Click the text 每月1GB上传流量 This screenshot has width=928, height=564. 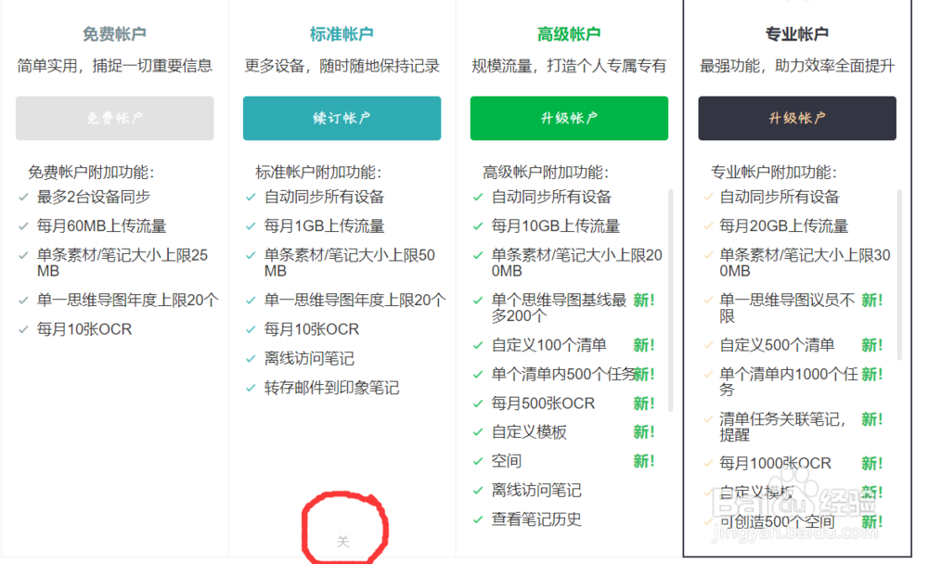(324, 225)
